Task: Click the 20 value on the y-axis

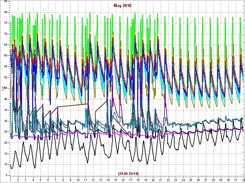Action: click(6, 143)
